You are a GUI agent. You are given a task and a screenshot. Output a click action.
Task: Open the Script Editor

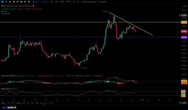103,2
